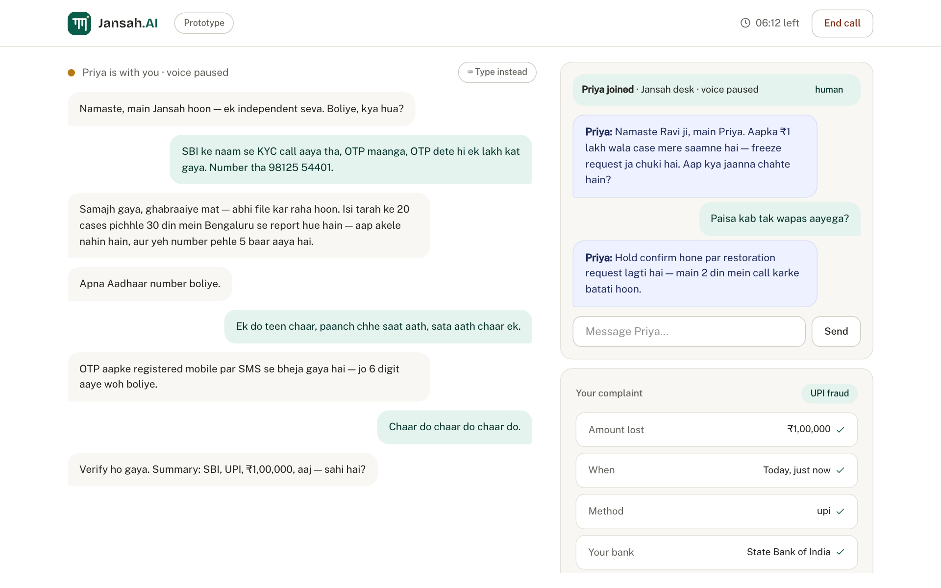Click the 'SBI ke naam se KYC call' message
The image size is (941, 588).
coord(351,159)
